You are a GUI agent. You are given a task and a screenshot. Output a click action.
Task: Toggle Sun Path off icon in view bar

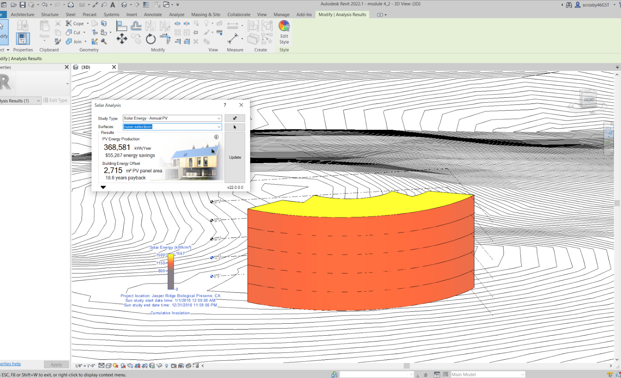116,366
